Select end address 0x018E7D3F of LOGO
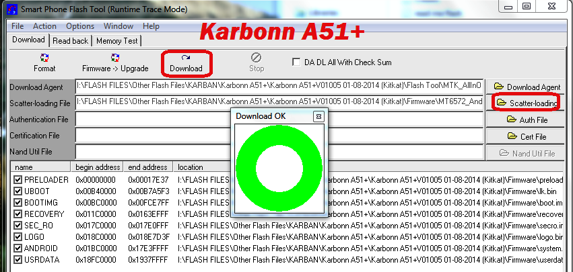 pyautogui.click(x=148, y=237)
